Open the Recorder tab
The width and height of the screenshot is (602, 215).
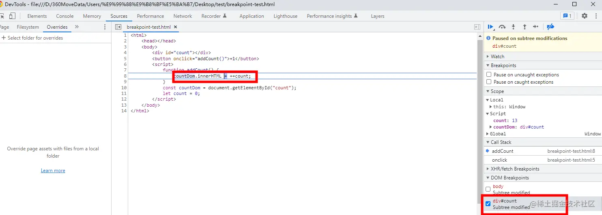[214, 16]
